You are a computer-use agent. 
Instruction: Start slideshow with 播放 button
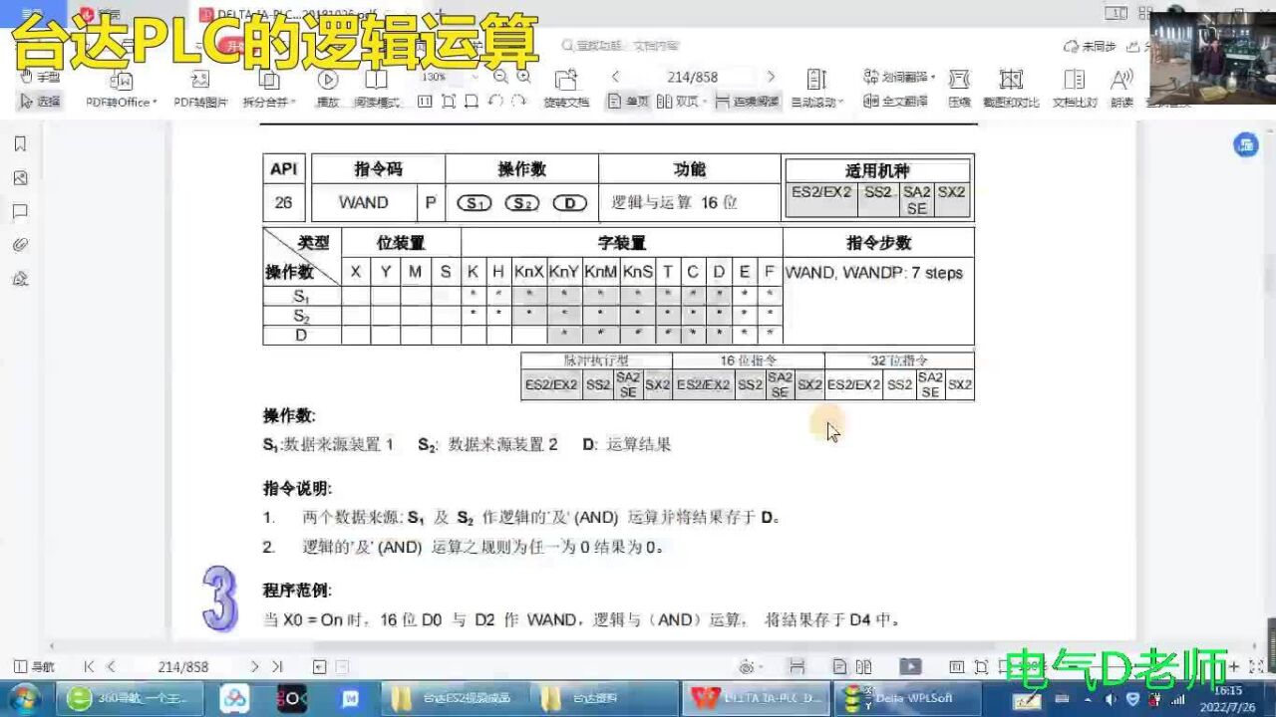[328, 89]
